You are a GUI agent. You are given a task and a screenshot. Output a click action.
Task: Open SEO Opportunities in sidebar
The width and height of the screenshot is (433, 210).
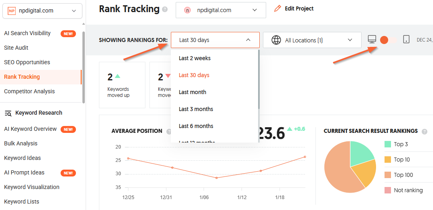coord(27,62)
